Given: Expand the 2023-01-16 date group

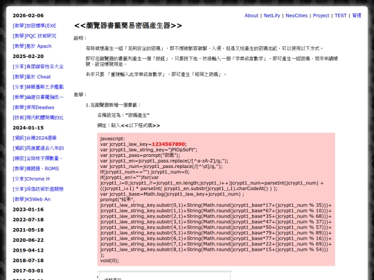Looking at the screenshot, I should coord(28,209).
